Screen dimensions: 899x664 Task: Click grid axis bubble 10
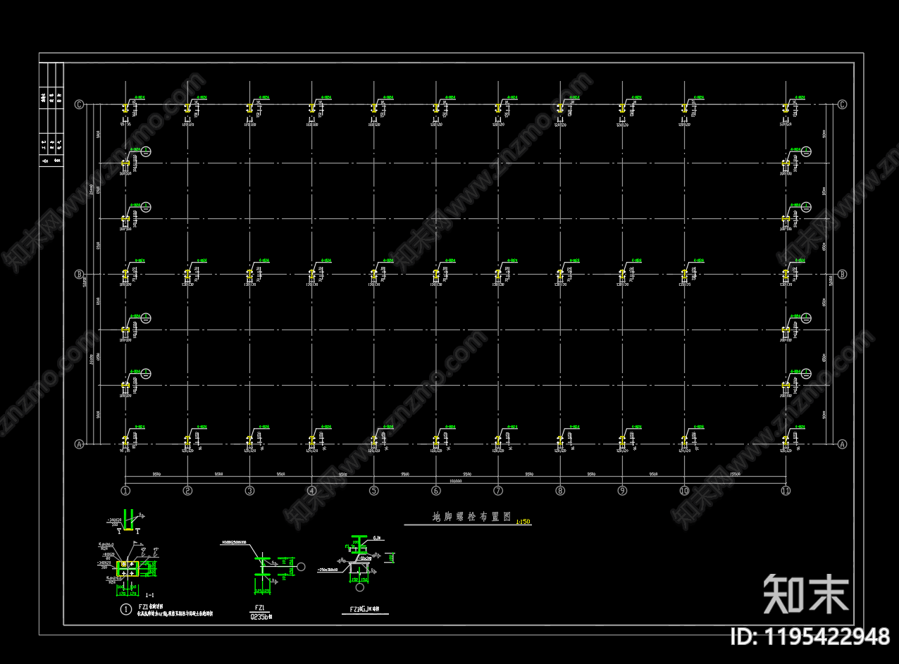(684, 490)
